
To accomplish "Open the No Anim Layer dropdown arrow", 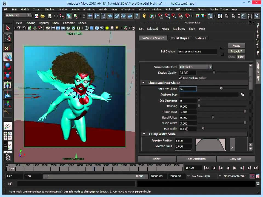I will [188, 176].
